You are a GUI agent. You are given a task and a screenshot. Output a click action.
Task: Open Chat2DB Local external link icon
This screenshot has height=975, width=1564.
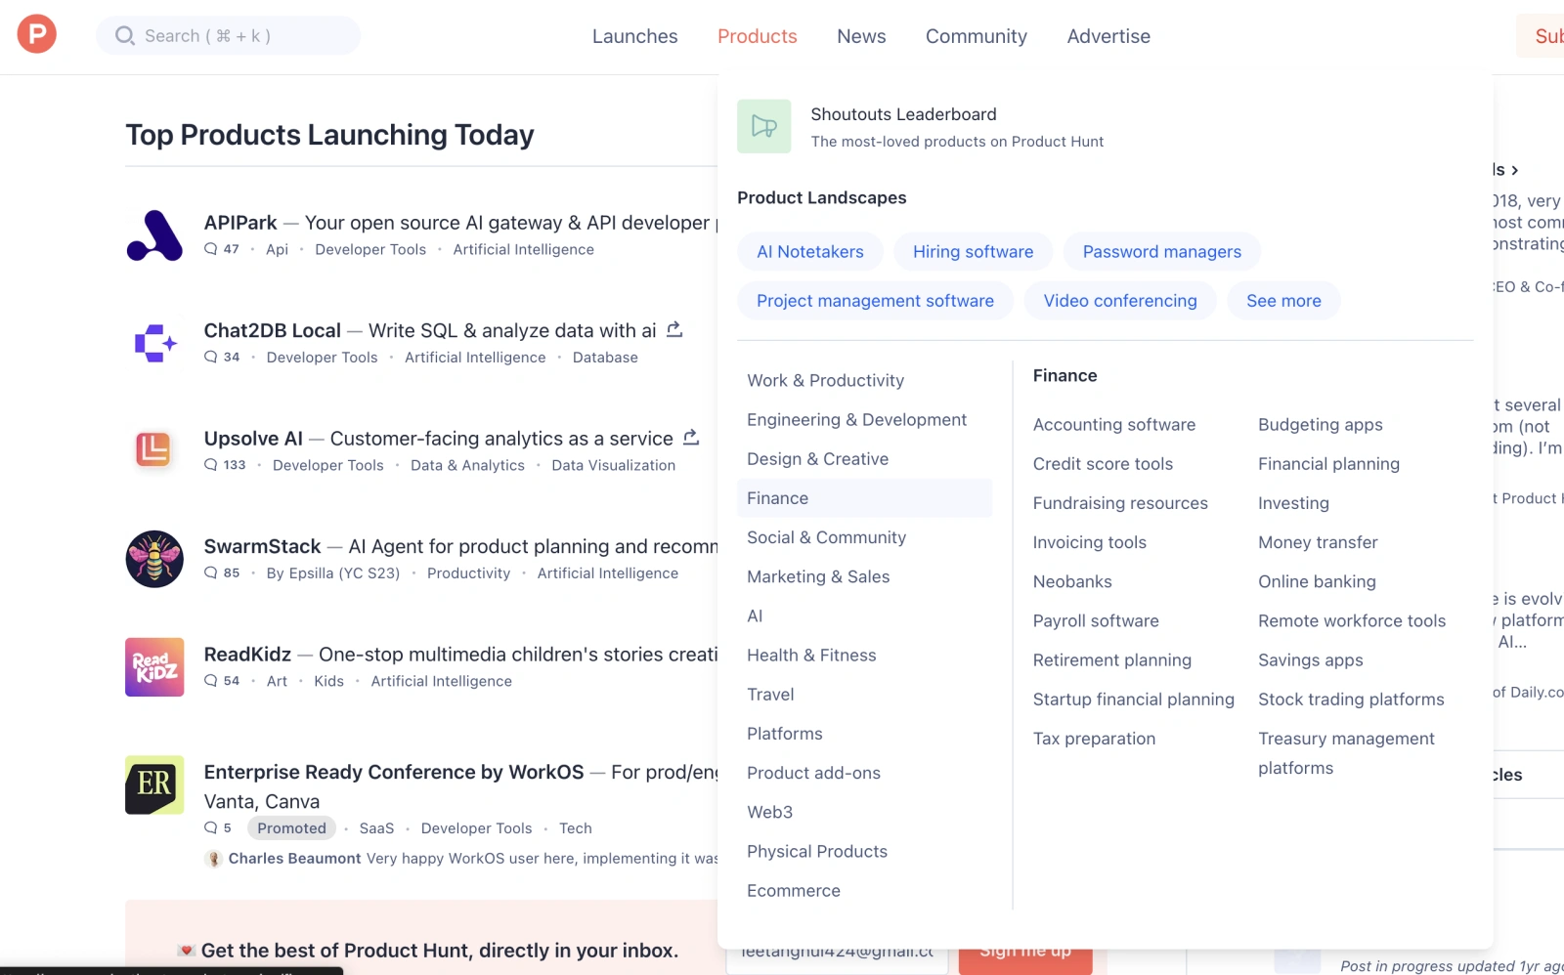(x=674, y=330)
